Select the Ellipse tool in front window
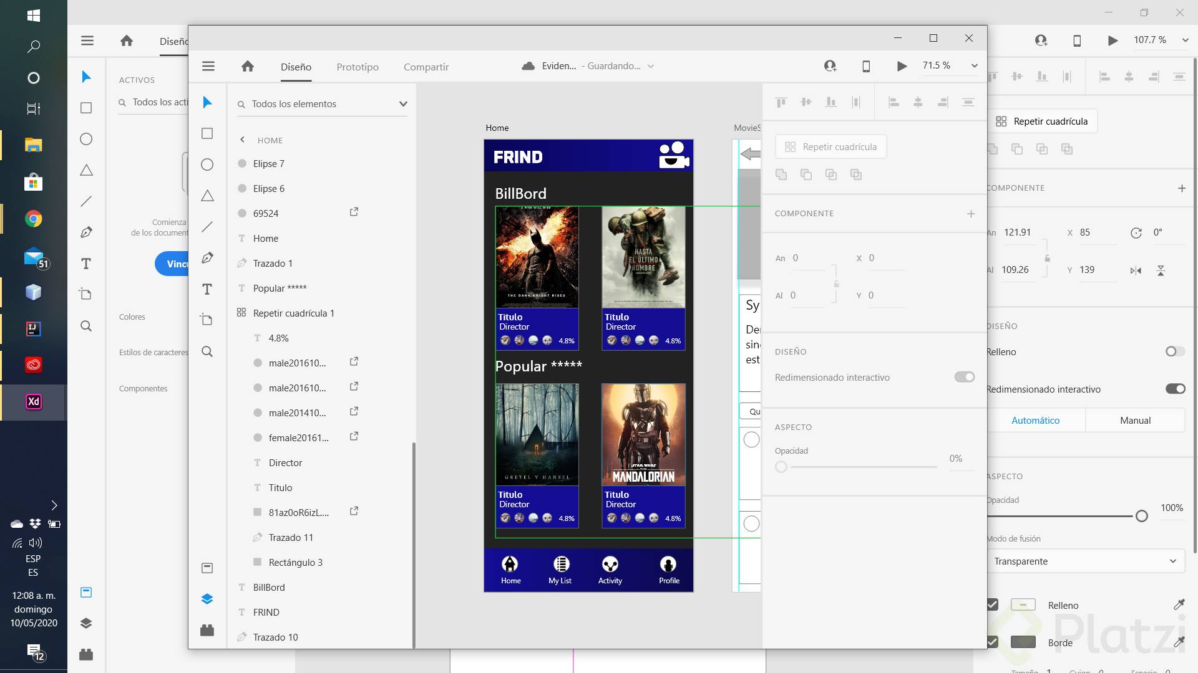Screen dimensions: 1198x673 (208, 165)
